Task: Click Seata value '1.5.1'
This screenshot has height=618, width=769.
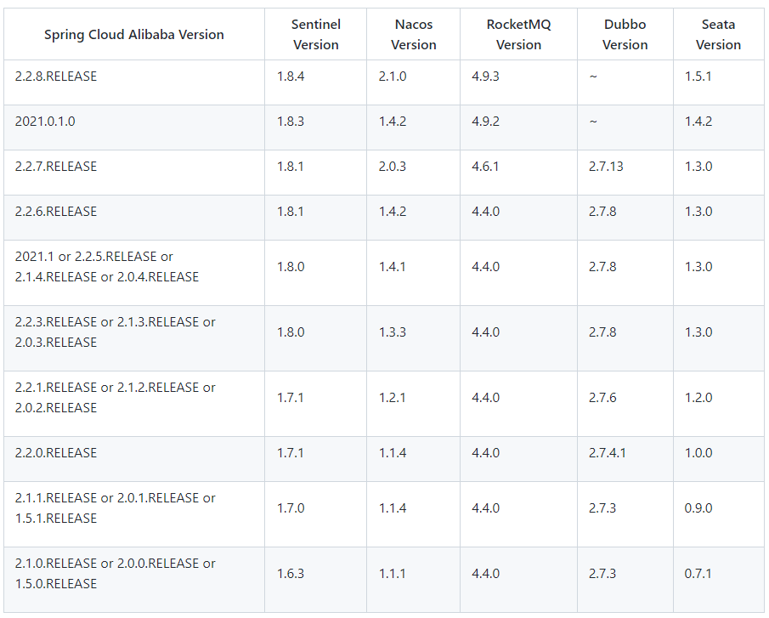Action: coord(698,77)
